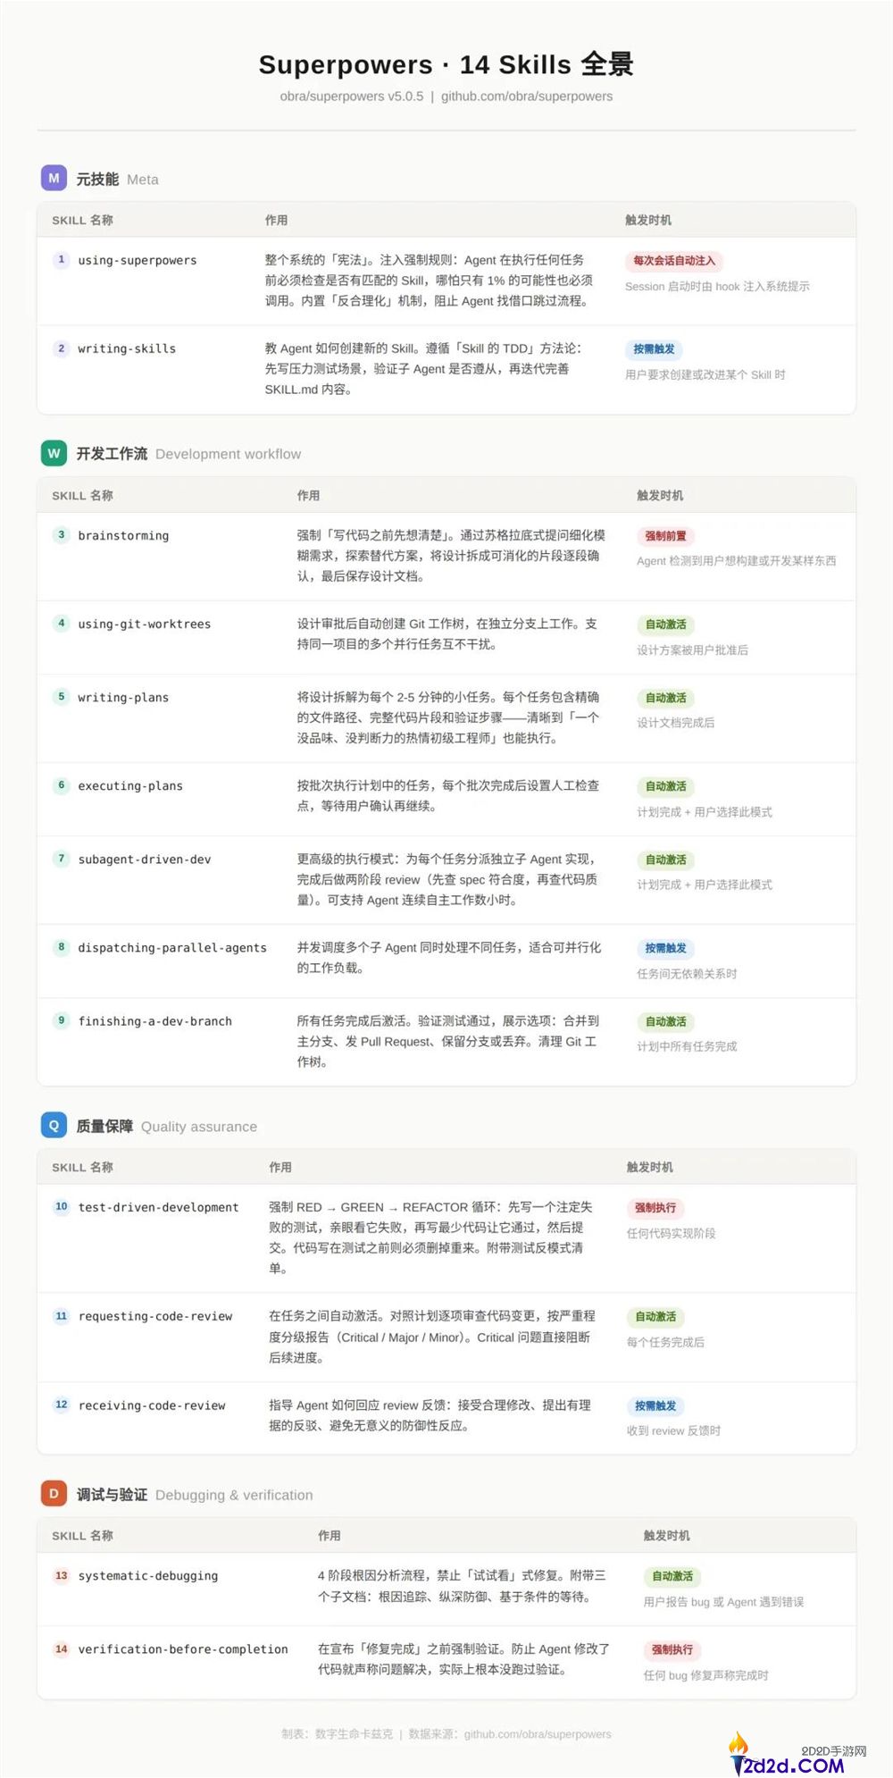Select the test-driven-development skill name

159,1207
